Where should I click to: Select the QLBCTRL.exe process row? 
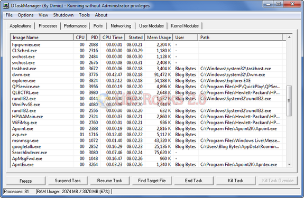pos(148,92)
